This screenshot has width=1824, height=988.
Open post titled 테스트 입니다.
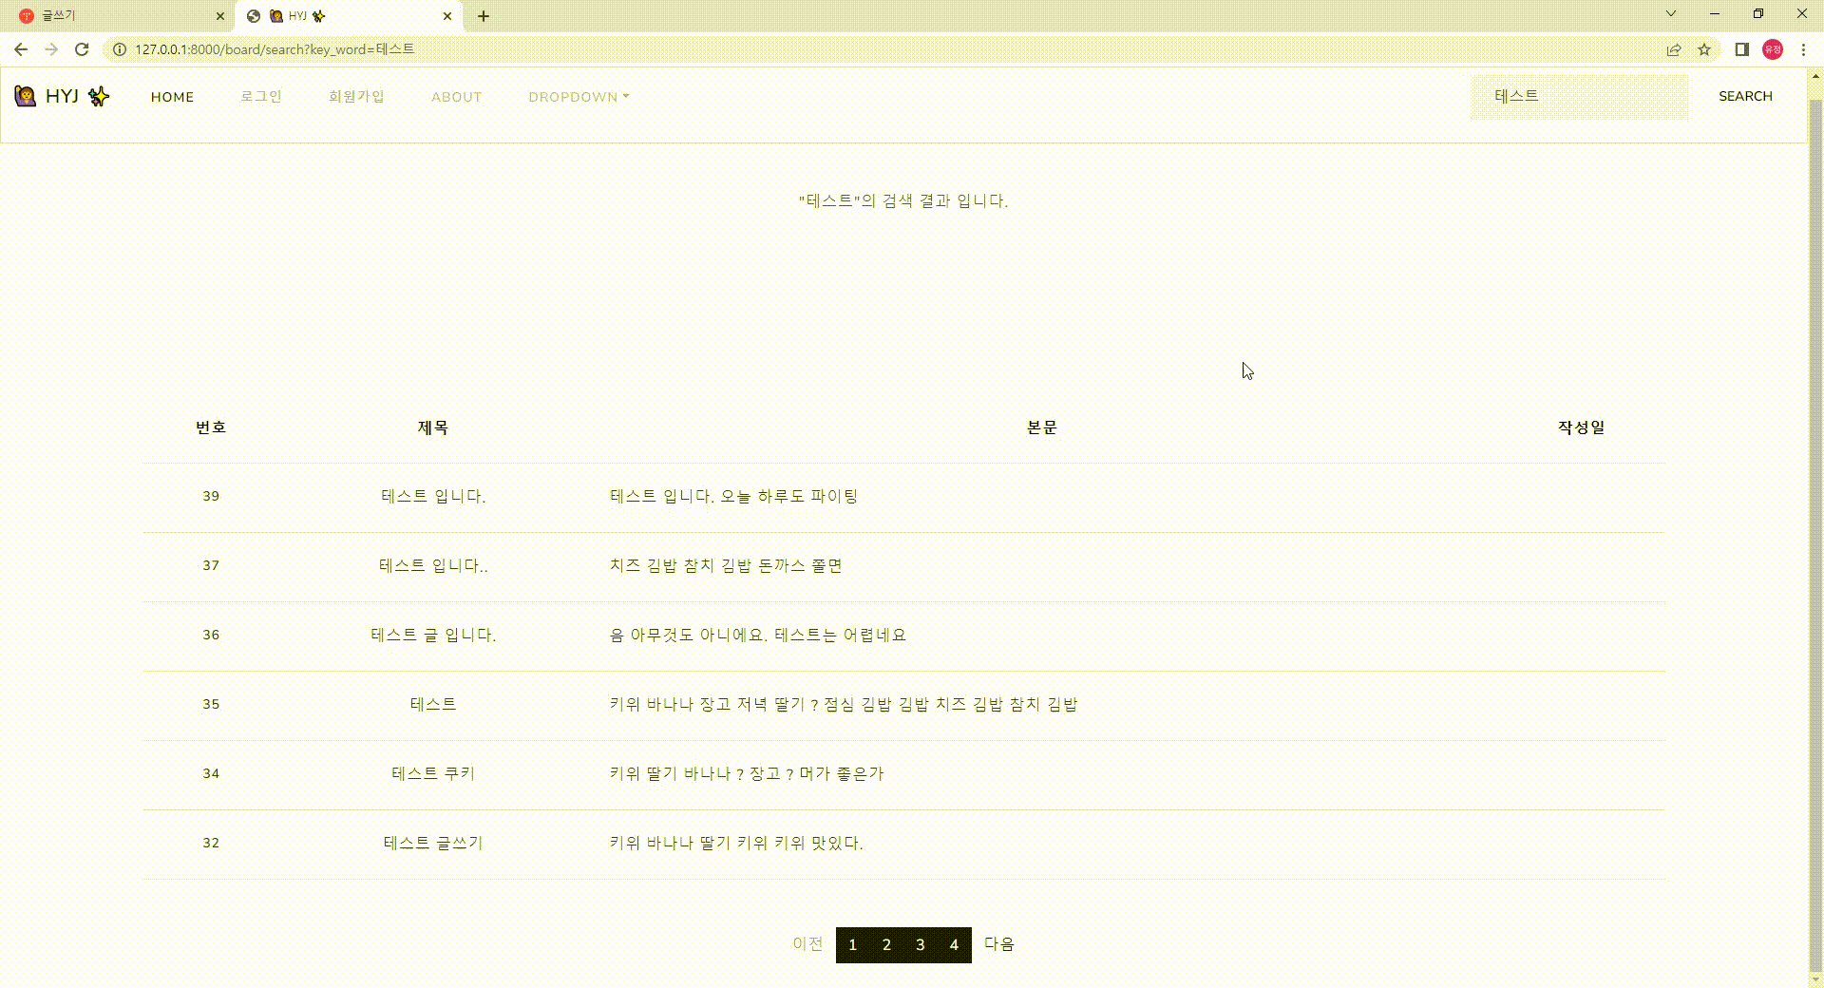pyautogui.click(x=433, y=496)
